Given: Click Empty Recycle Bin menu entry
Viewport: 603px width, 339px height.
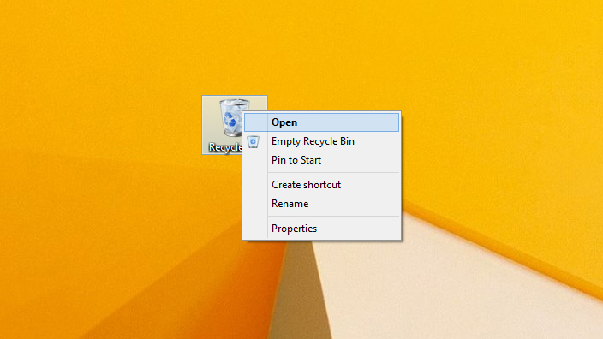Looking at the screenshot, I should (x=321, y=141).
